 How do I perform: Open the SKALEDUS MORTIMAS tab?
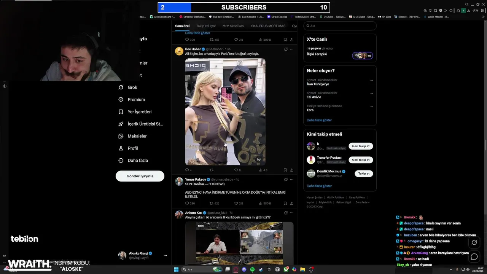[x=268, y=26]
